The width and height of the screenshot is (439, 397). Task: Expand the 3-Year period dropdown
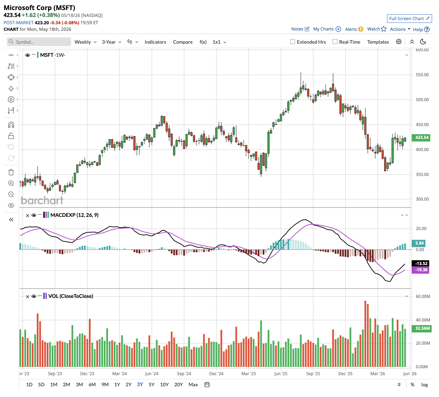[111, 42]
